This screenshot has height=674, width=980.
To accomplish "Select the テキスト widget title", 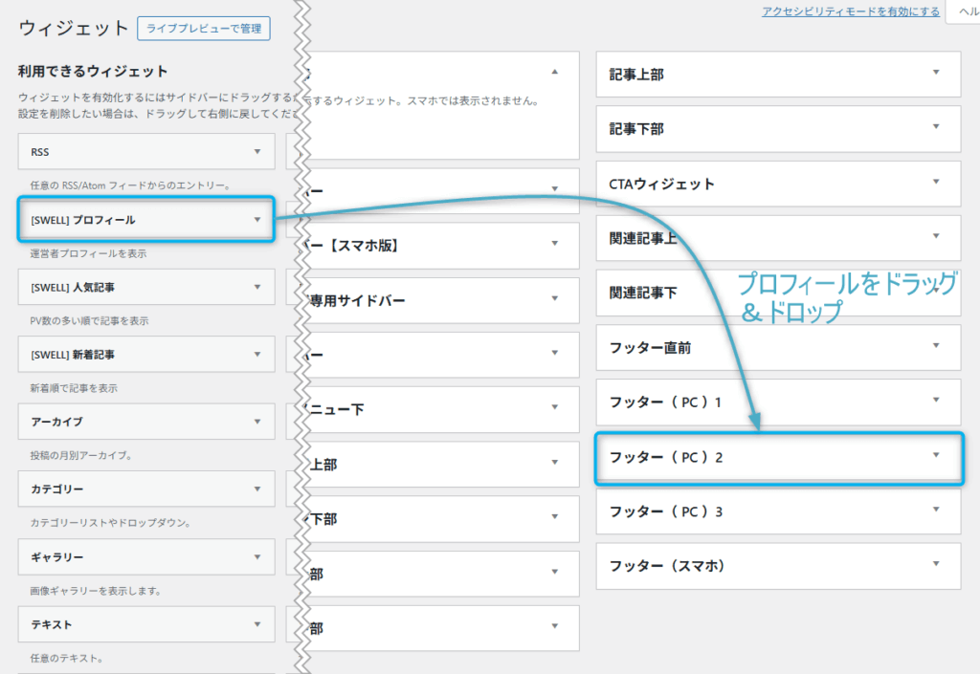I will click(52, 624).
